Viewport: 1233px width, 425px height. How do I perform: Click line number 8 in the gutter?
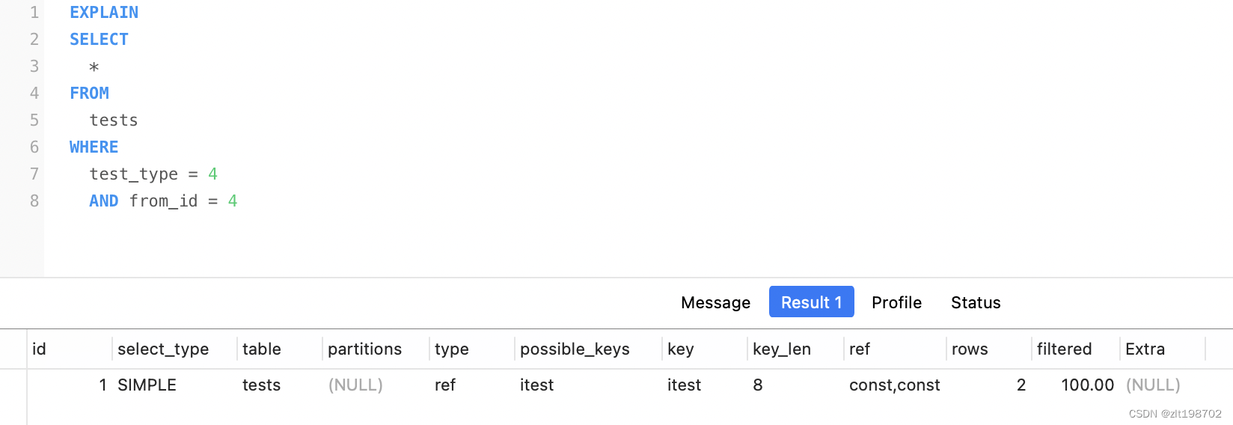34,201
